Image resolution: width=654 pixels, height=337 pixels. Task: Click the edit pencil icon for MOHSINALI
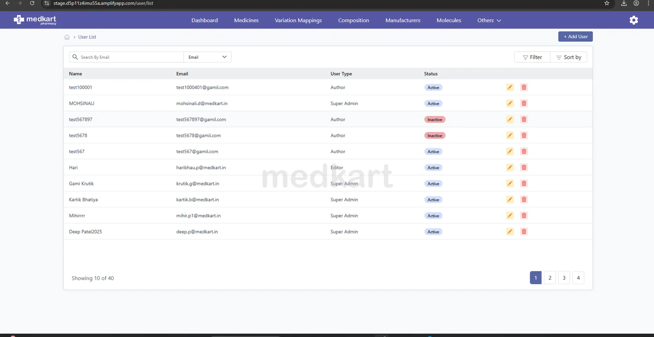click(x=510, y=103)
